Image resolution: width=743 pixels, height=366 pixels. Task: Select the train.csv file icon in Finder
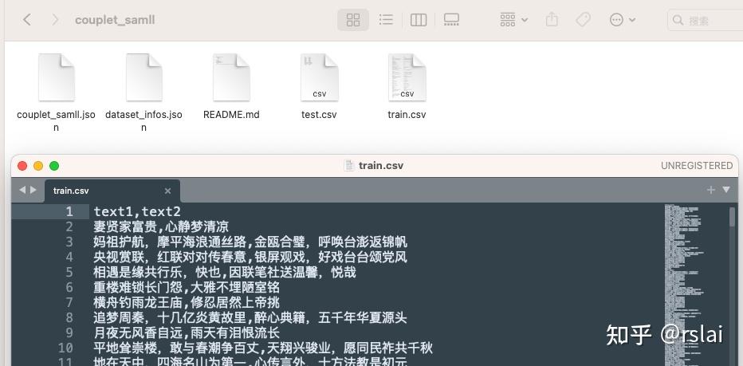[407, 77]
